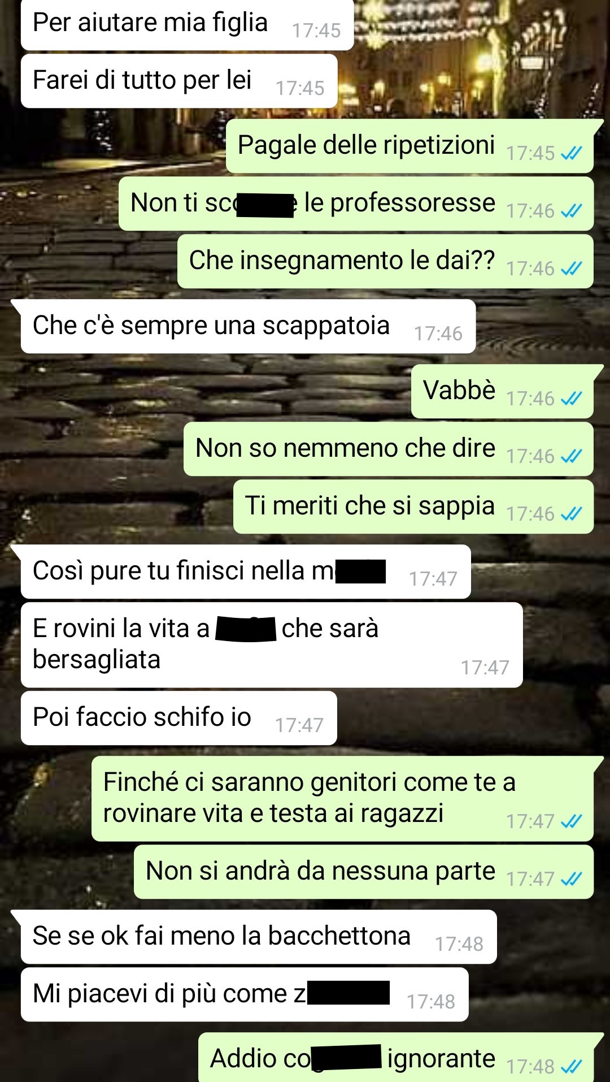Select "Se se ok fai meno la bacchettona" bubble
The width and height of the screenshot is (610, 1082).
tap(259, 937)
